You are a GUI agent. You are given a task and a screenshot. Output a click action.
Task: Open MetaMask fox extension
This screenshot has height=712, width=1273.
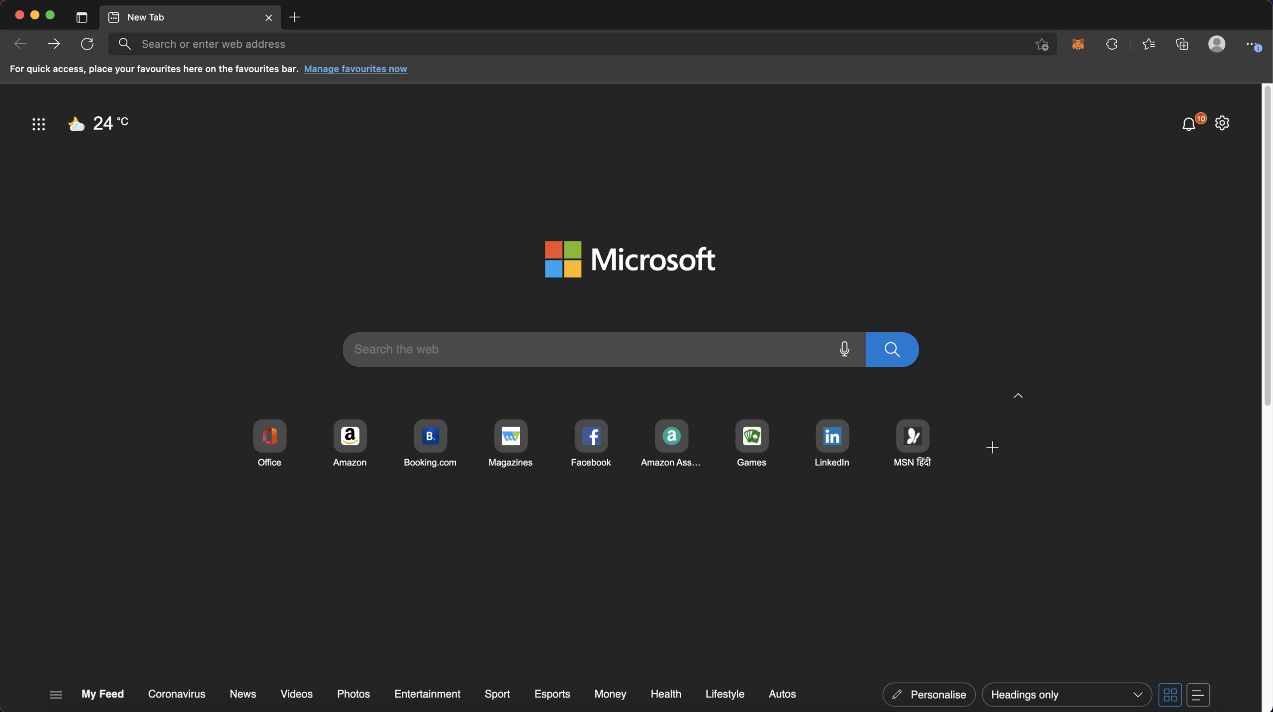[x=1078, y=44]
